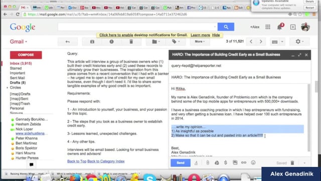Click the red COMPOSE button

tap(26, 55)
